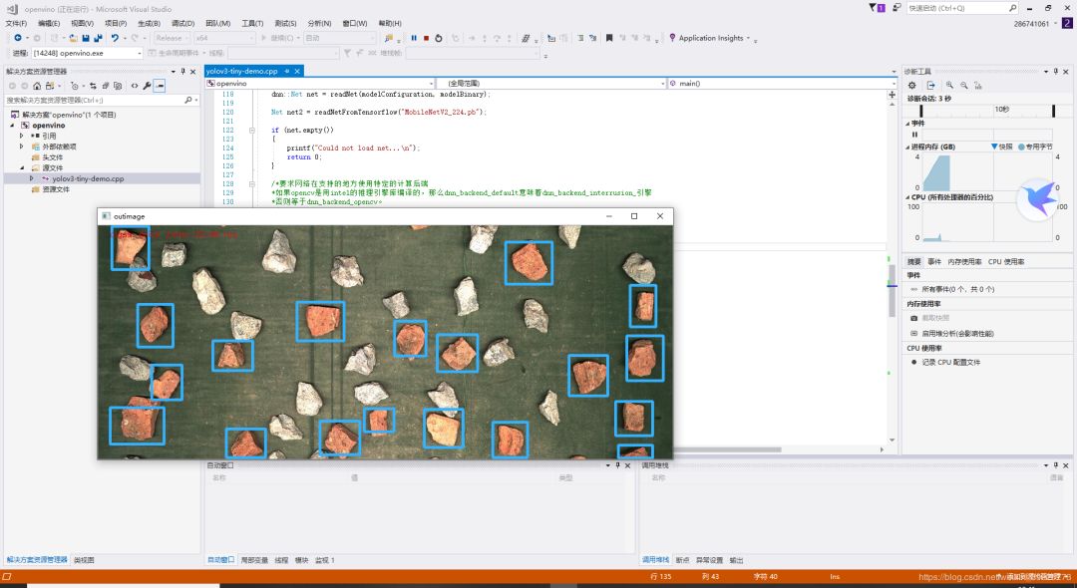Viewport: 1077px width, 588px height.
Task: Switch to the 内存使用率 tab
Action: (x=963, y=261)
